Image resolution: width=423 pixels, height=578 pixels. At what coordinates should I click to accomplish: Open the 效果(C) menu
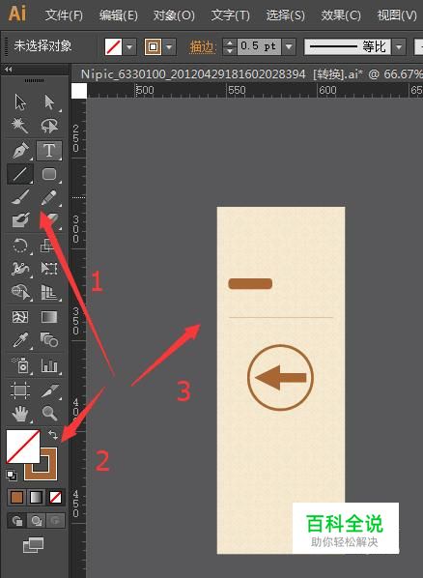[341, 15]
